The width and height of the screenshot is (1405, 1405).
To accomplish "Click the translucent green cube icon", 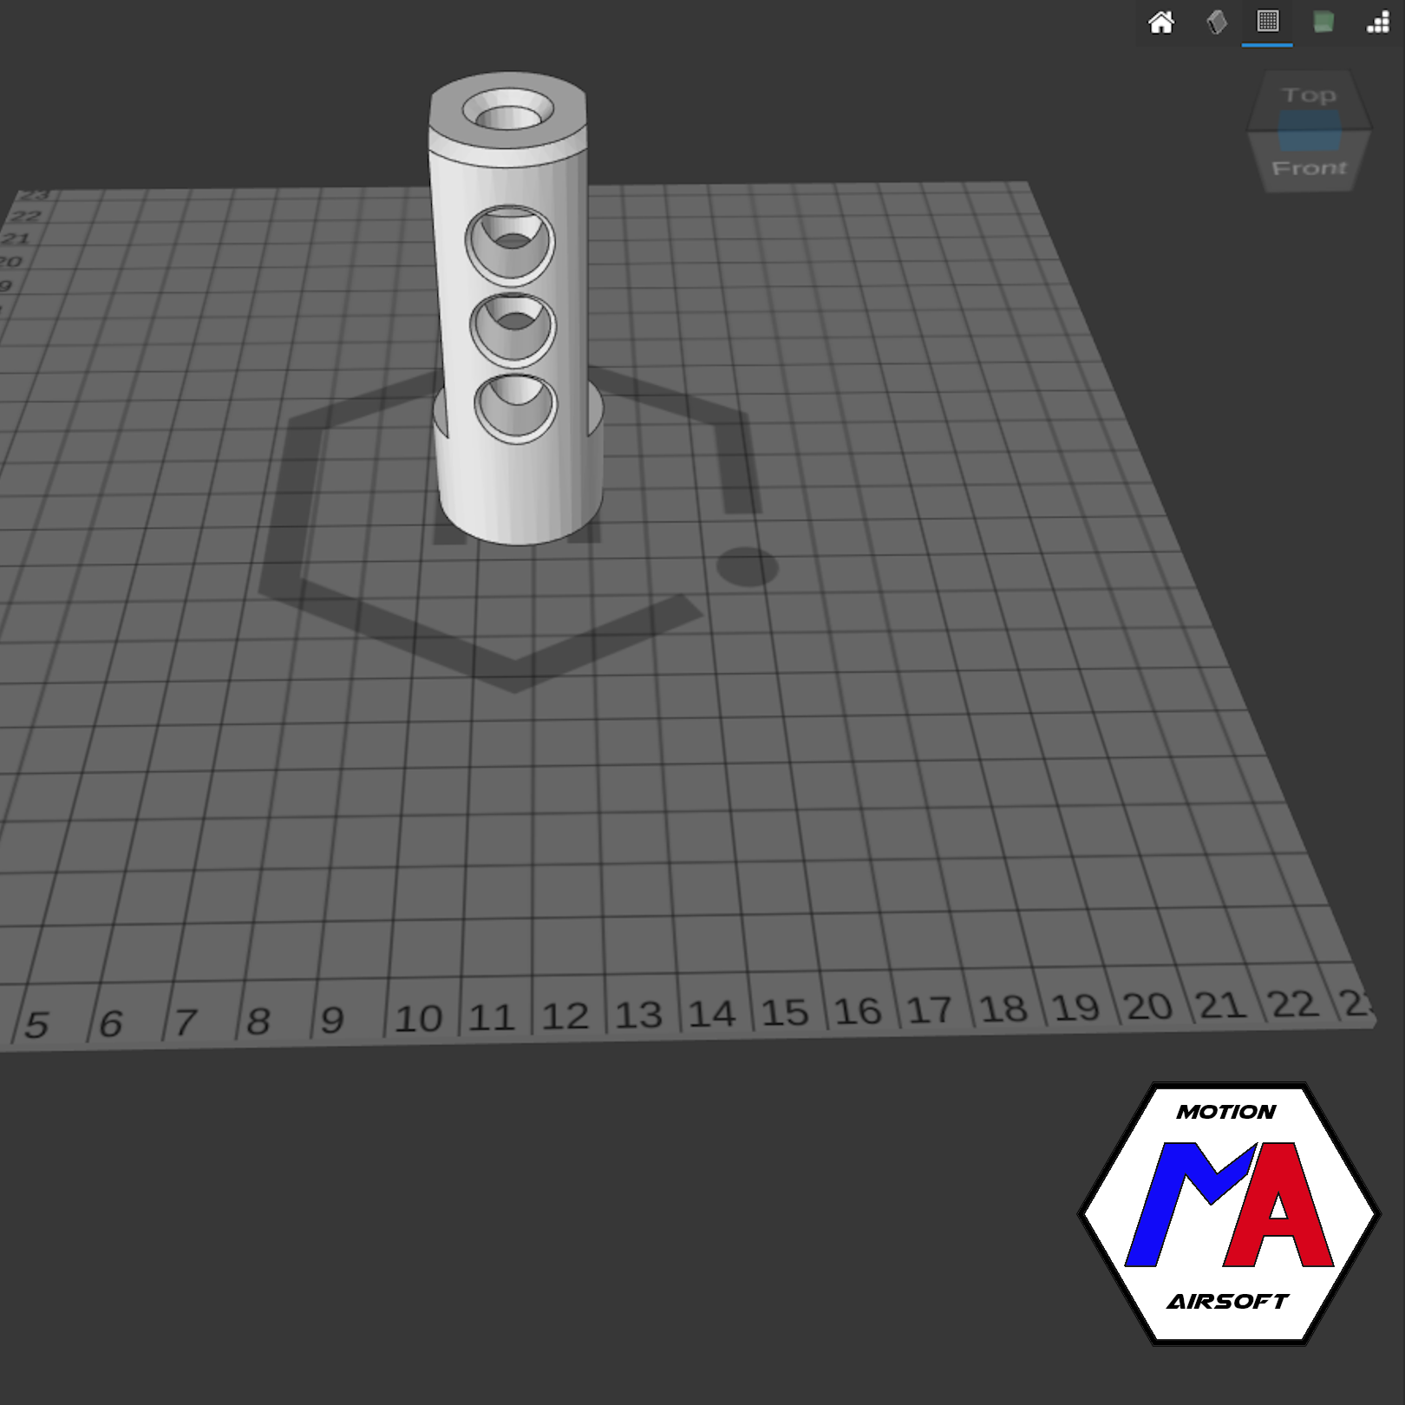I will 1323,22.
